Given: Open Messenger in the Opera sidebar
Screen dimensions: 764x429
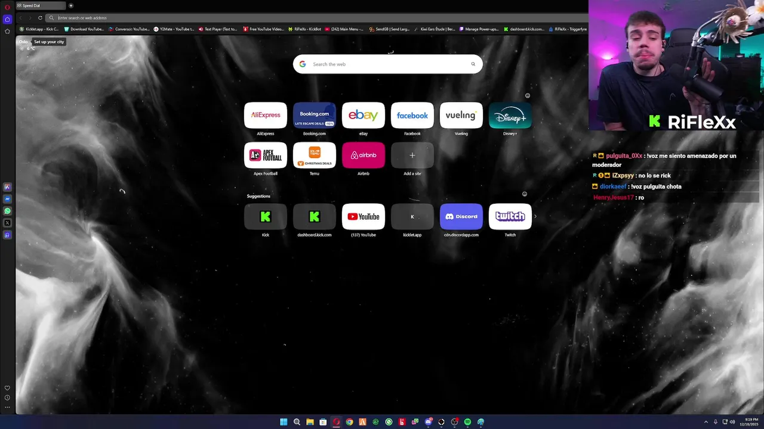Looking at the screenshot, I should (x=7, y=199).
